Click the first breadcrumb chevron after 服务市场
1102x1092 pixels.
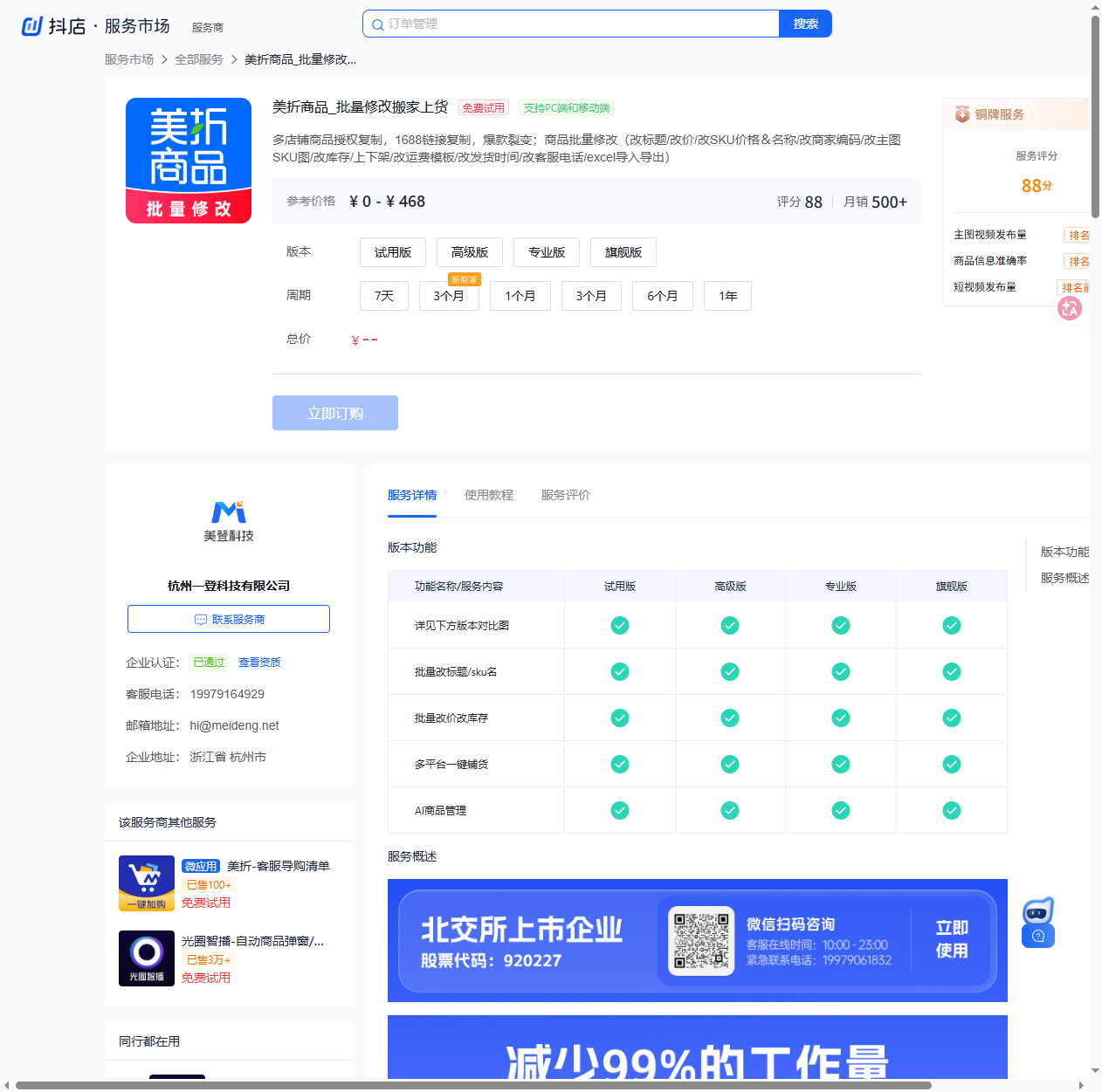(x=164, y=59)
